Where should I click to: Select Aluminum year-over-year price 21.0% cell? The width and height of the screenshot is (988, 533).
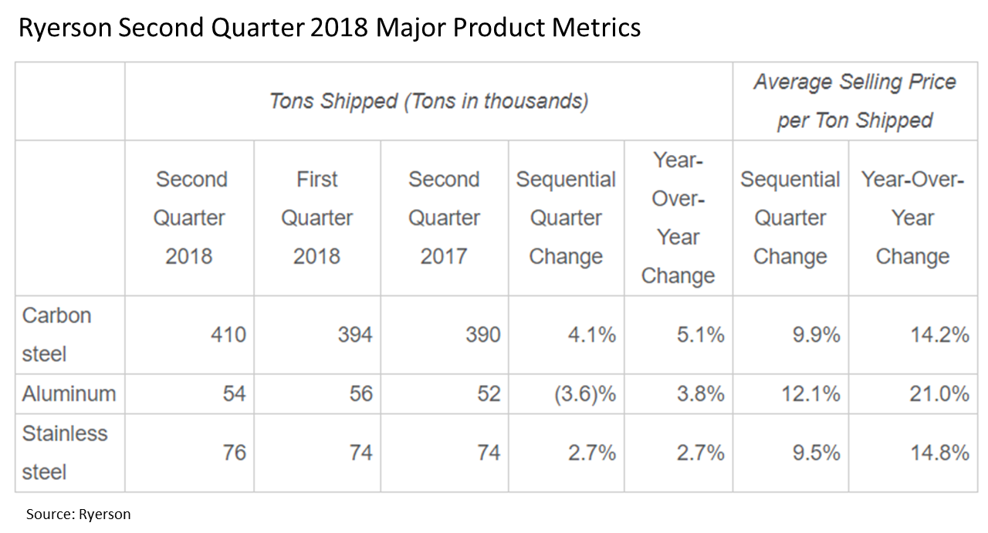tap(938, 394)
